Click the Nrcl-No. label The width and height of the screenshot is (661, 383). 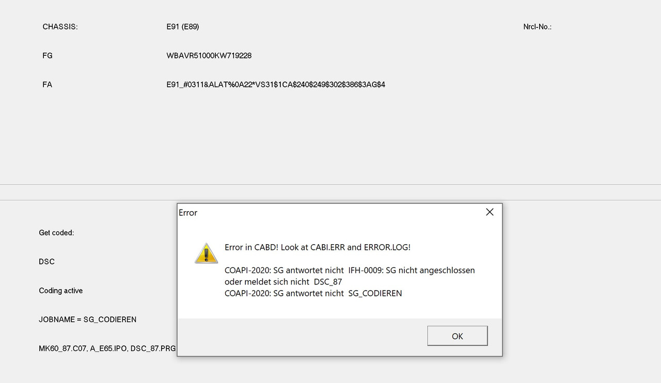(538, 27)
